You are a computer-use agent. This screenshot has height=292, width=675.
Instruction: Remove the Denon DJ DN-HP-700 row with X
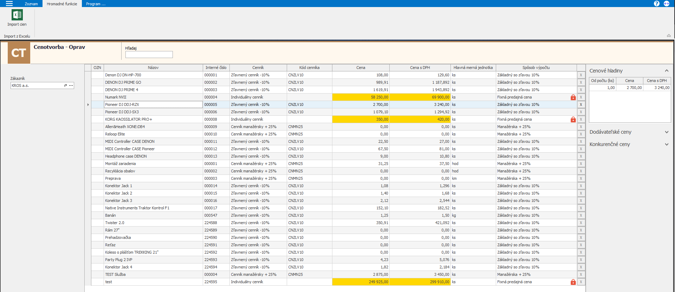pyautogui.click(x=581, y=75)
